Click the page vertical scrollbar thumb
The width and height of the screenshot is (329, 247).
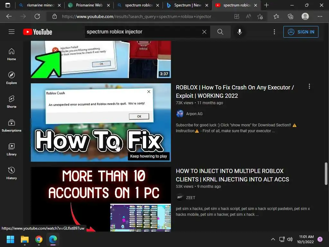point(326,173)
